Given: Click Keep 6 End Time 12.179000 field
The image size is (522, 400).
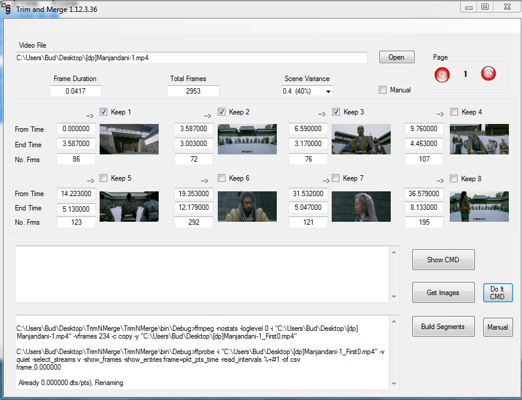Looking at the screenshot, I should pyautogui.click(x=194, y=207).
